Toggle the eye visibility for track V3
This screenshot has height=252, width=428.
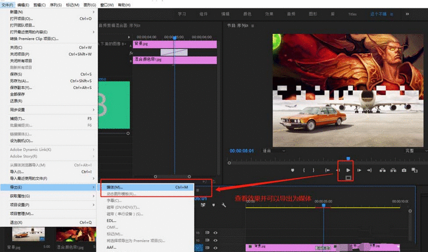click(x=216, y=233)
